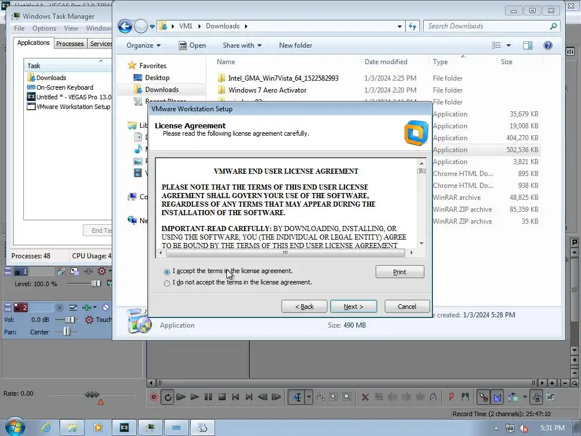Expand the Downloads breadcrumb arrow
Viewport: 581px width, 436px height.
tap(246, 26)
